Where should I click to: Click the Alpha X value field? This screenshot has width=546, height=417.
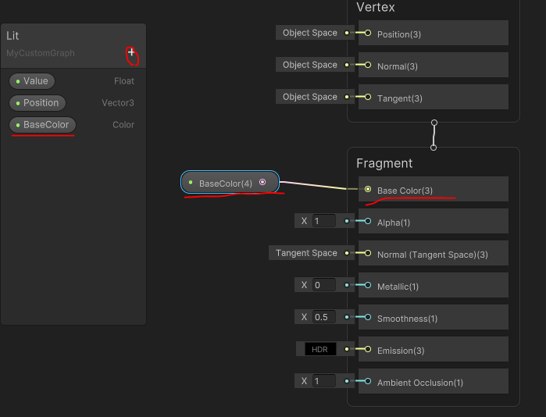(324, 221)
